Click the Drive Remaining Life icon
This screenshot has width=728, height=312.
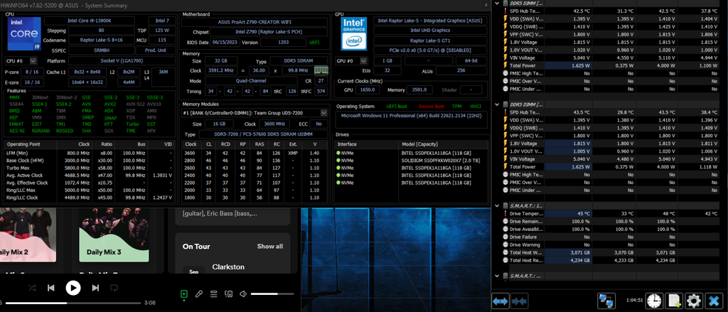pos(505,222)
